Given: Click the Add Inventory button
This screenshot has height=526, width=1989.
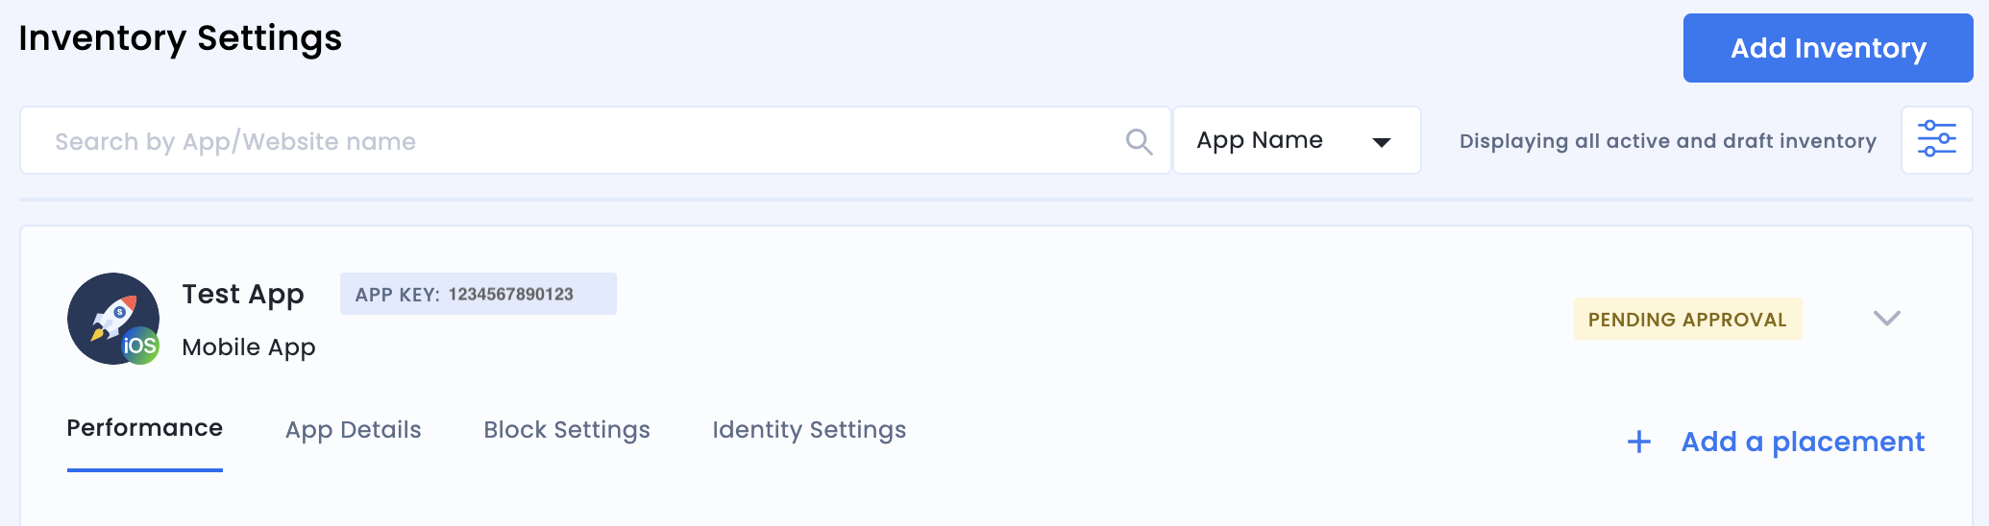Looking at the screenshot, I should (x=1828, y=48).
